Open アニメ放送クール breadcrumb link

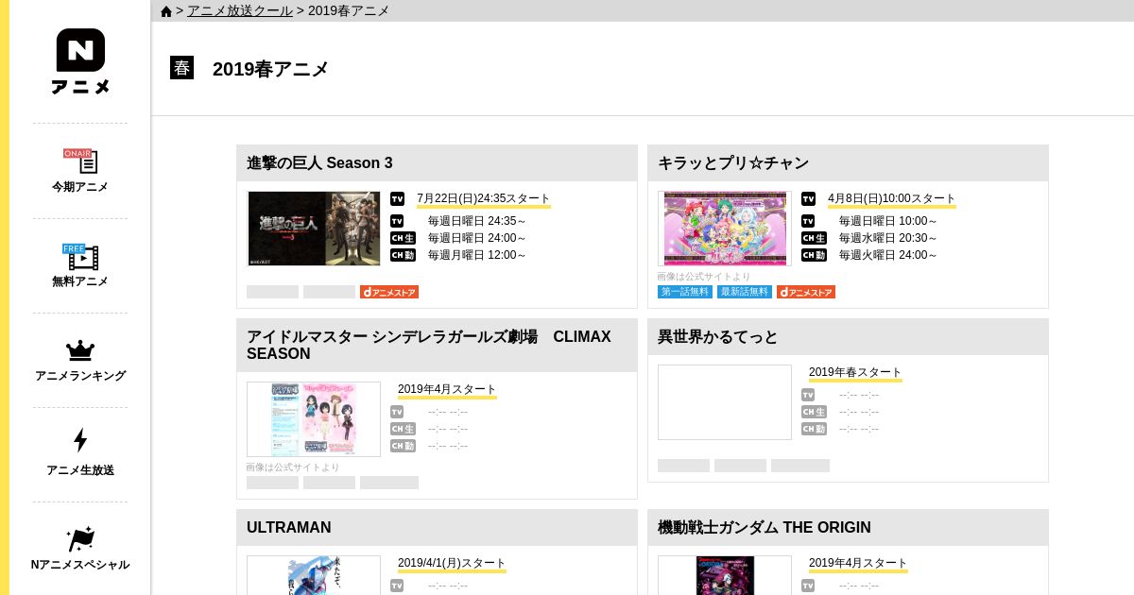click(x=240, y=10)
